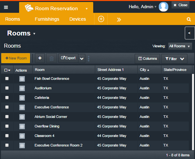Switch to the Devices tab
This screenshot has width=195, height=159.
click(x=78, y=19)
